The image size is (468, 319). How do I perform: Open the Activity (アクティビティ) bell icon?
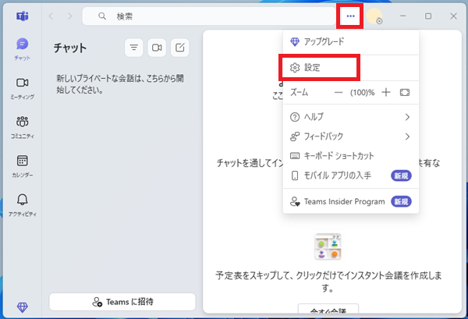23,205
